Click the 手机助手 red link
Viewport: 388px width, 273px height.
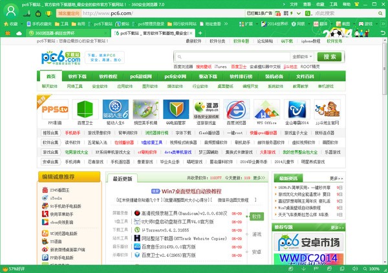[72, 133]
